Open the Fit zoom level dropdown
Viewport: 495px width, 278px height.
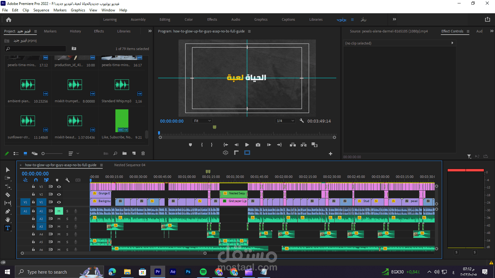pos(202,121)
